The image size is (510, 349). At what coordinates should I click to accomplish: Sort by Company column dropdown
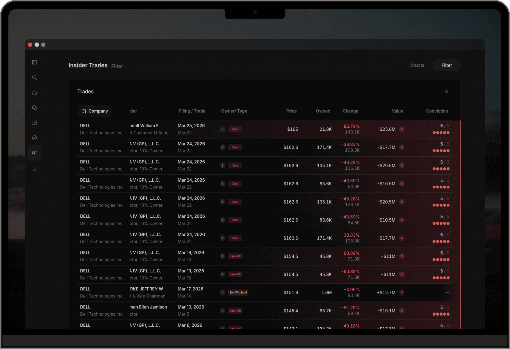(x=95, y=111)
